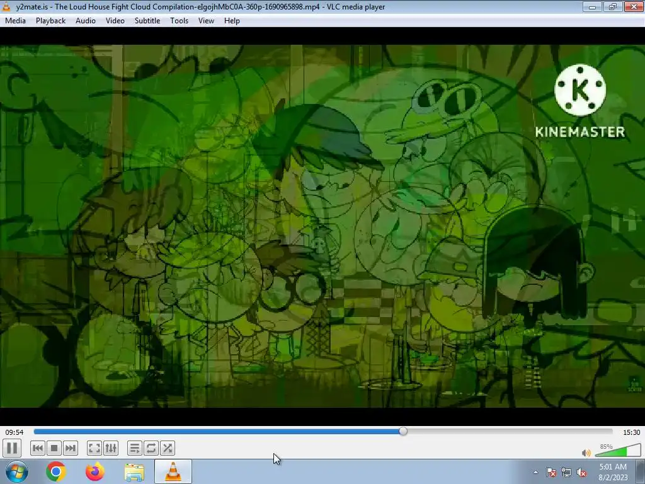Open the playlist view
This screenshot has width=645, height=484.
135,448
